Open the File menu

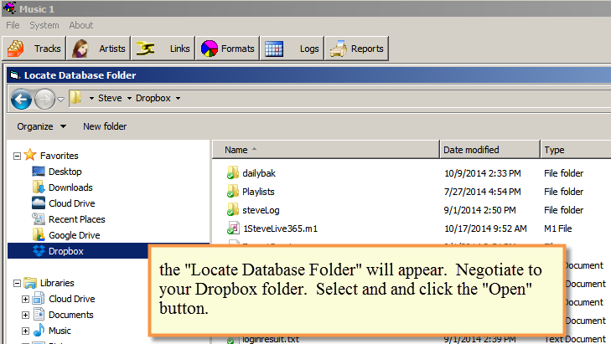(13, 25)
